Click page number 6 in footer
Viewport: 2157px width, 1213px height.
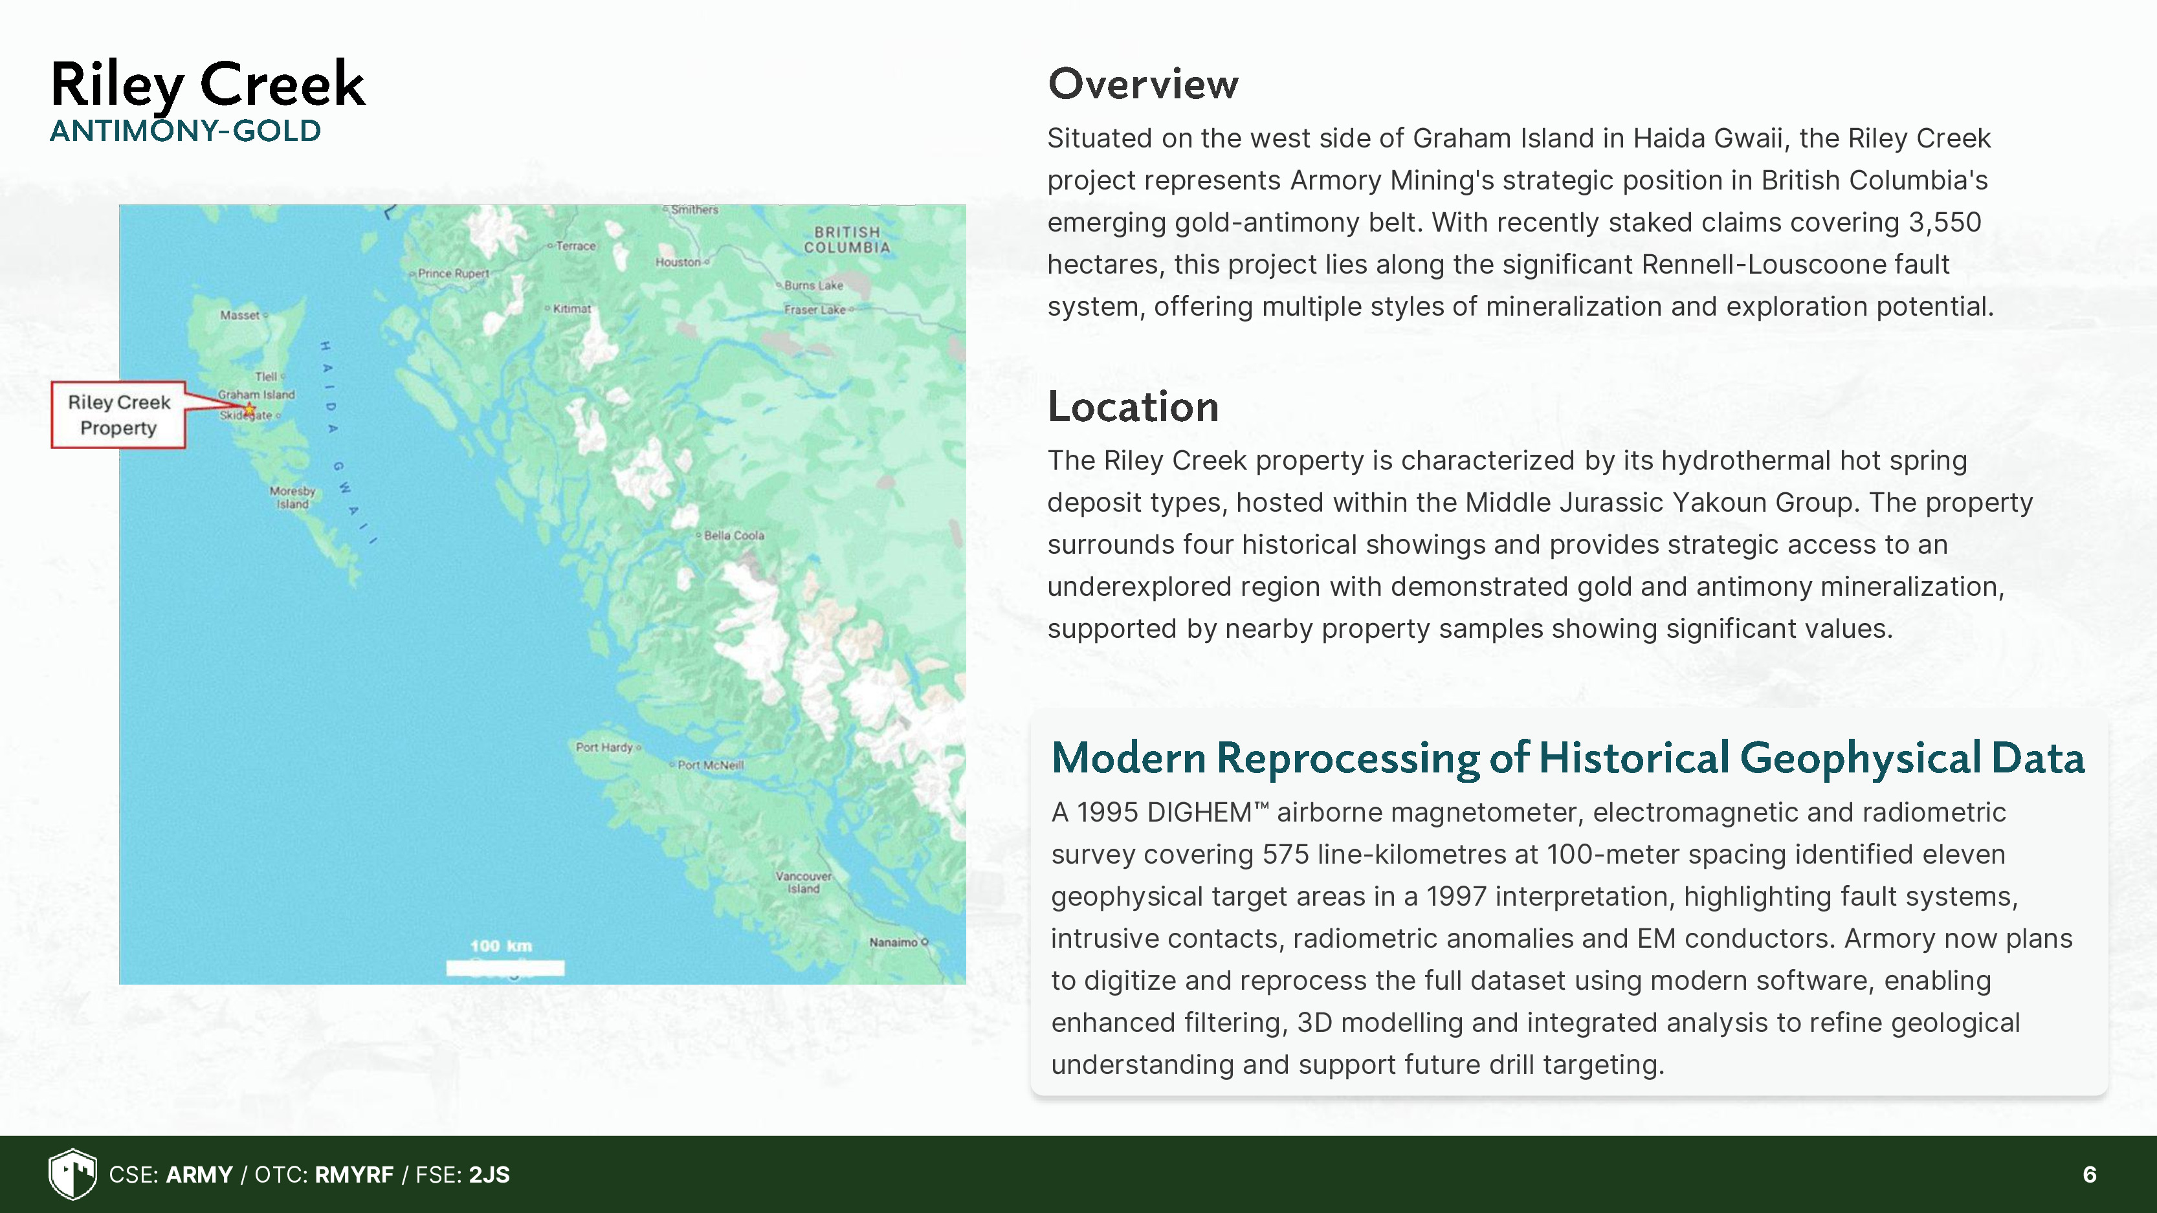[x=2089, y=1174]
